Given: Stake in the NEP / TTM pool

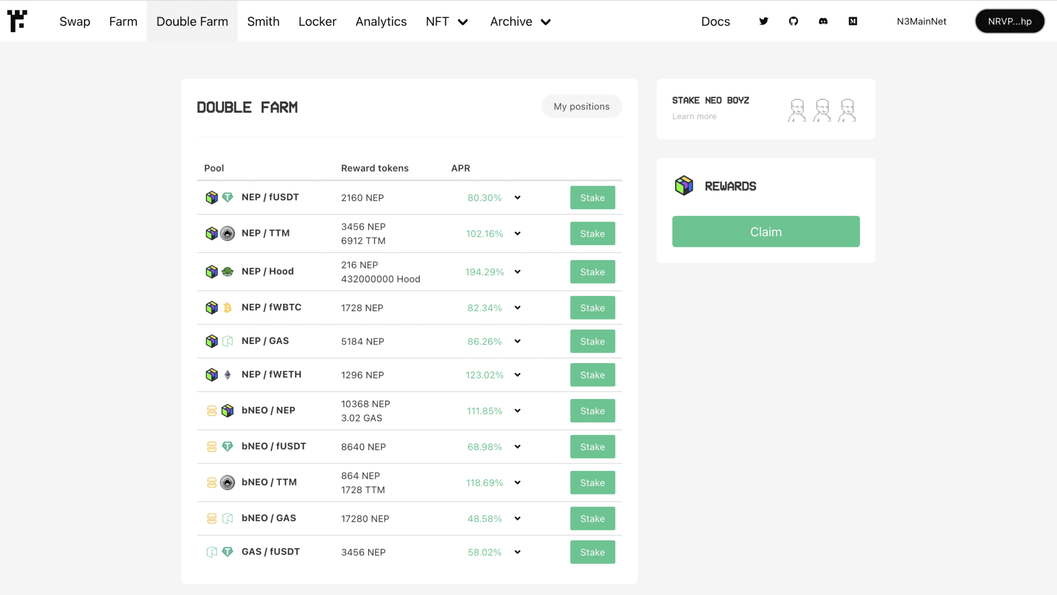Looking at the screenshot, I should pyautogui.click(x=592, y=234).
